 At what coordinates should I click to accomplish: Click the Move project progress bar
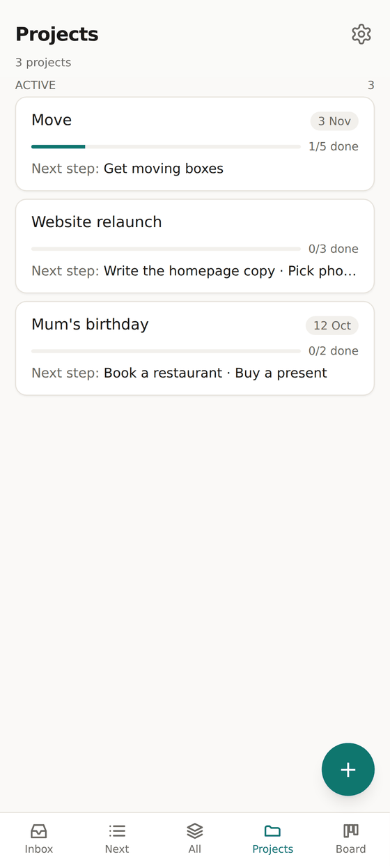166,146
